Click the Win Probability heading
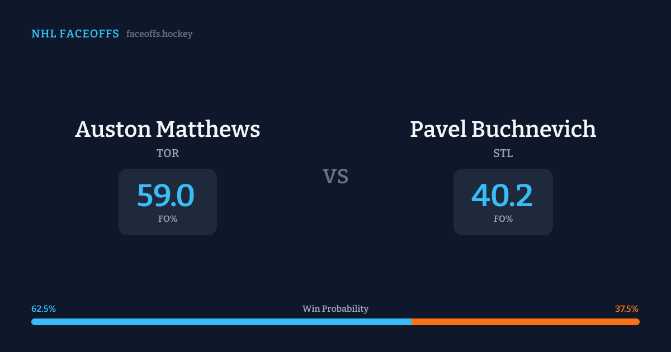Screen dimensions: 671x352 (x=335, y=308)
